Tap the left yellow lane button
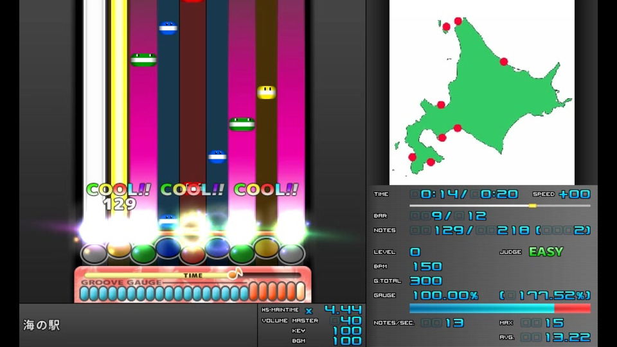Viewport: 617px width, 347px height. tap(119, 249)
